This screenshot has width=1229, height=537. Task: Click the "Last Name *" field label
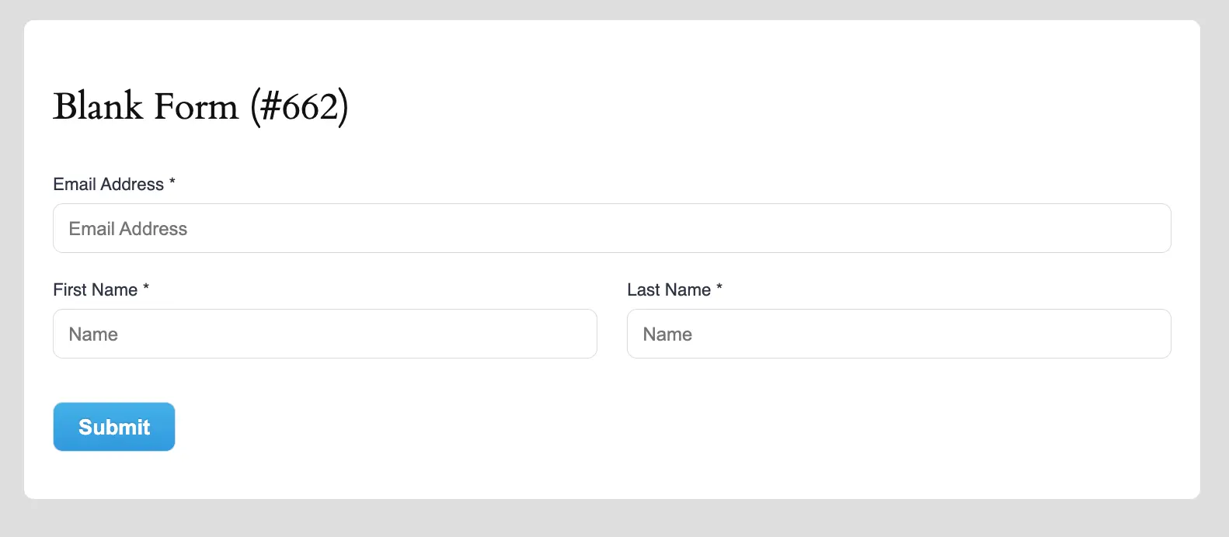point(669,289)
